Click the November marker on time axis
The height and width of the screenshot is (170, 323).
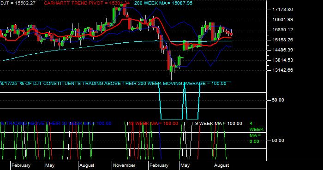[x=124, y=165]
